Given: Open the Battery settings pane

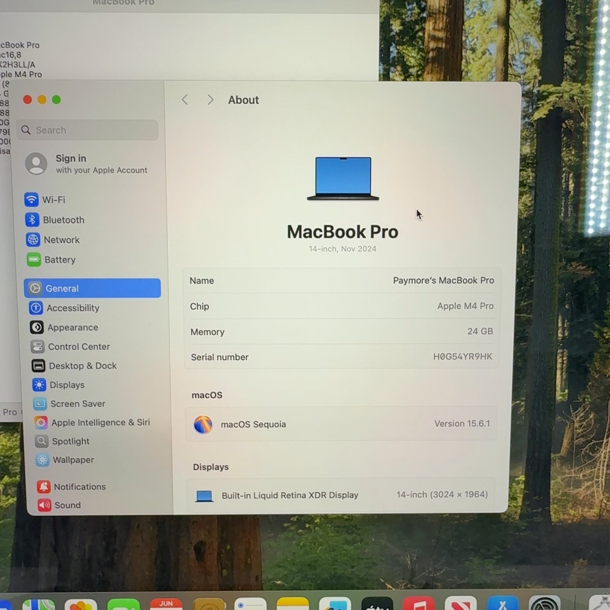Looking at the screenshot, I should 51,260.
